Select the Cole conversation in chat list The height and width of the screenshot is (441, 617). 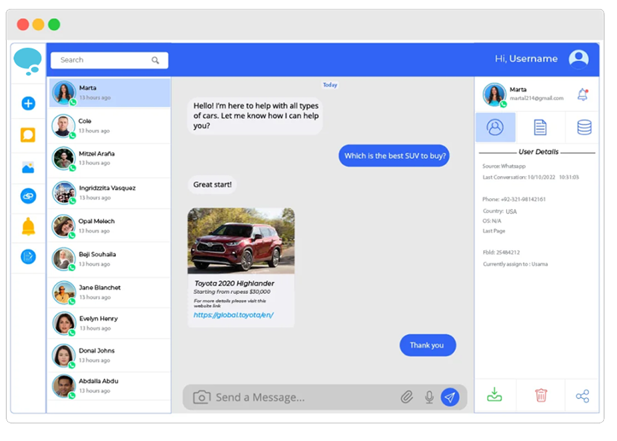coord(109,126)
